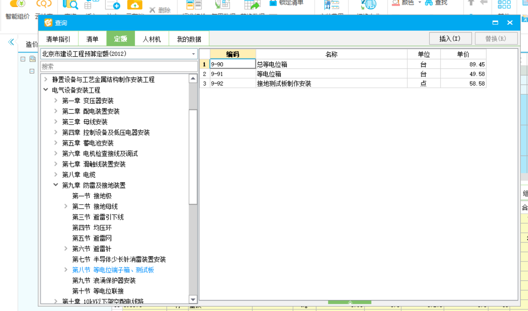
Task: Select 第九节 浪涌保护器安装 tree item
Action: tap(104, 280)
